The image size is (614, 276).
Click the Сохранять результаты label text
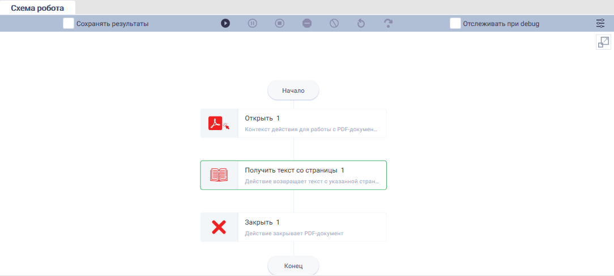[x=112, y=24]
